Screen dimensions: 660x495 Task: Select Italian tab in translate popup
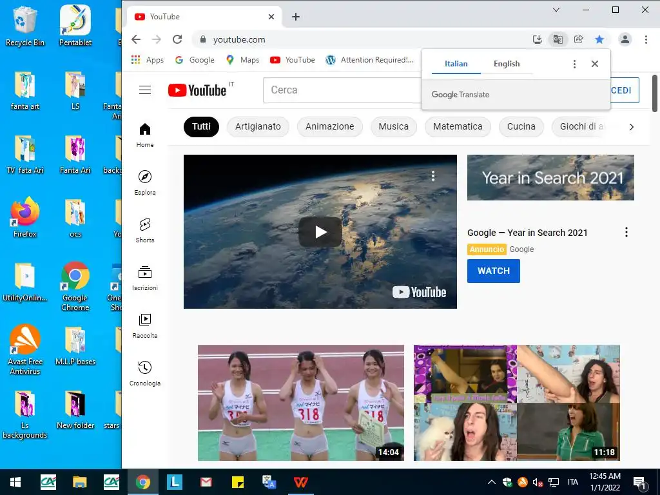click(x=456, y=64)
